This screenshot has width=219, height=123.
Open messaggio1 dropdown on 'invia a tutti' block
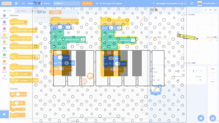pos(25,74)
